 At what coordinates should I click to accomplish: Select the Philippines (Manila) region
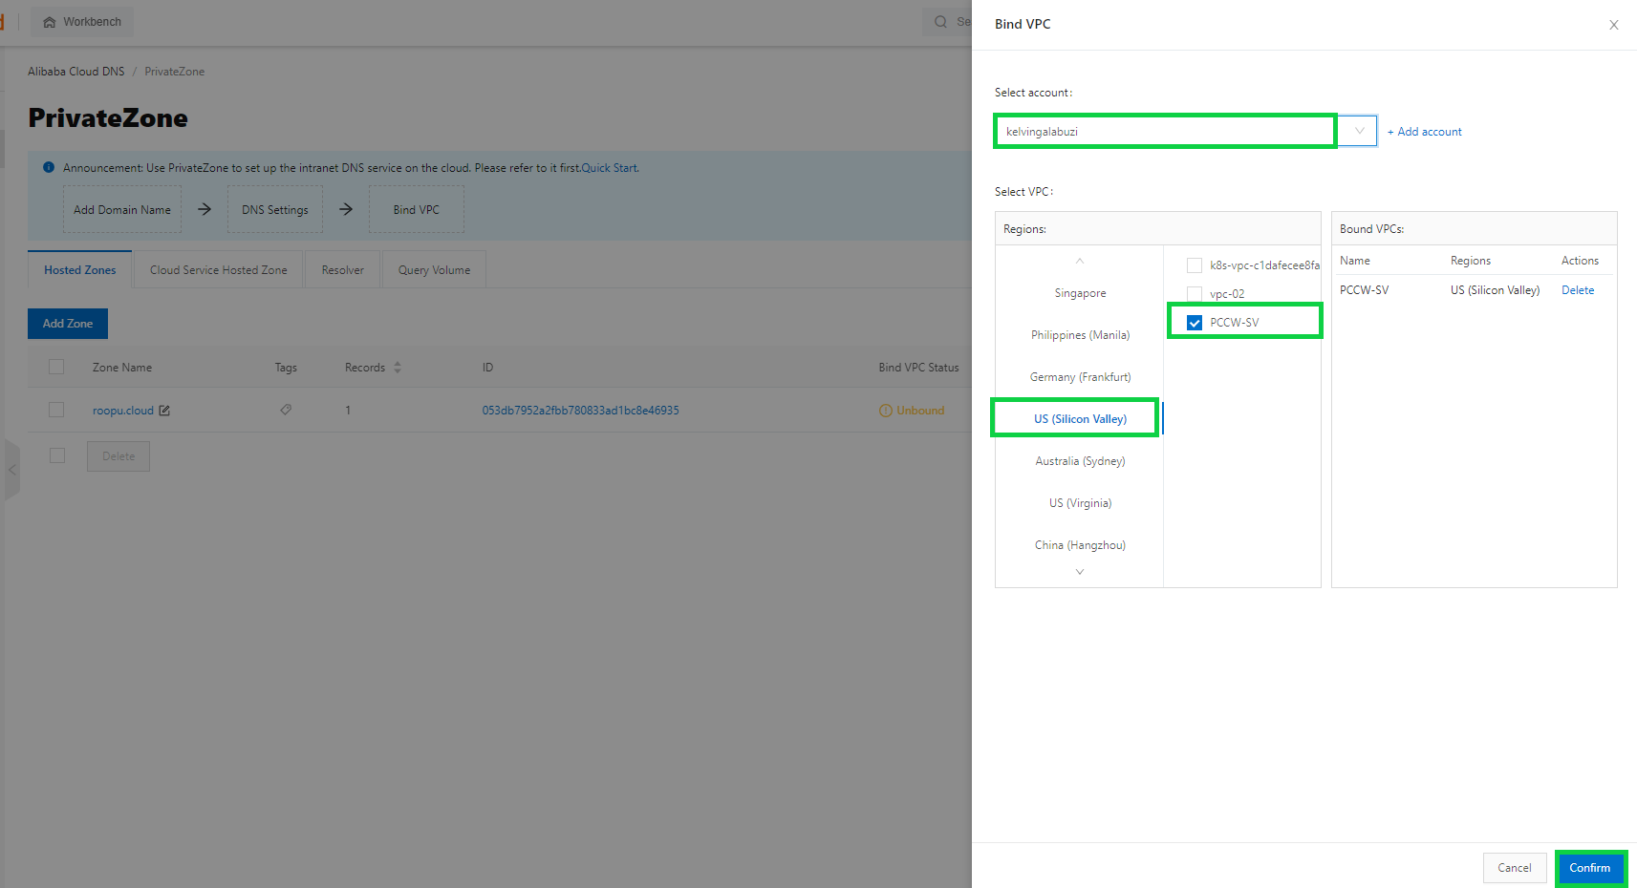[1080, 335]
